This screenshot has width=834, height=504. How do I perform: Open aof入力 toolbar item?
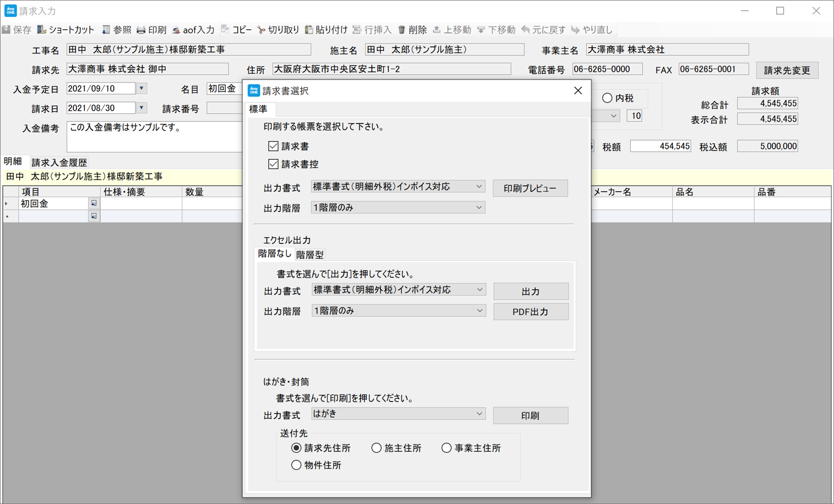click(x=193, y=30)
